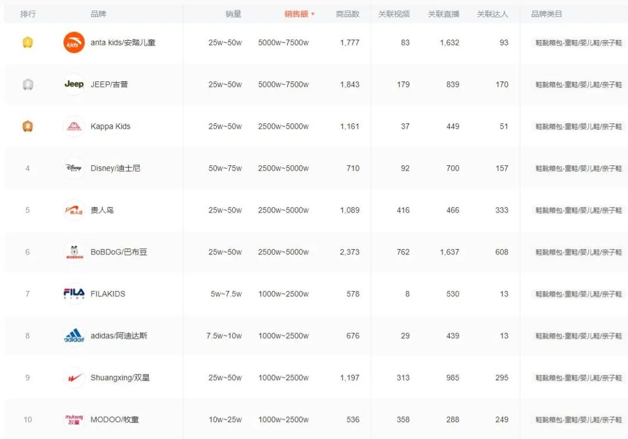Click the silver rank 2 medal badge
The width and height of the screenshot is (628, 439).
(27, 84)
